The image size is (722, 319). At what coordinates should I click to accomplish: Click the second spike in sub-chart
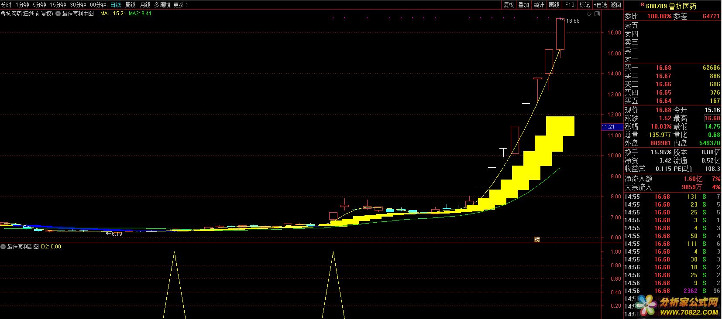(333, 285)
